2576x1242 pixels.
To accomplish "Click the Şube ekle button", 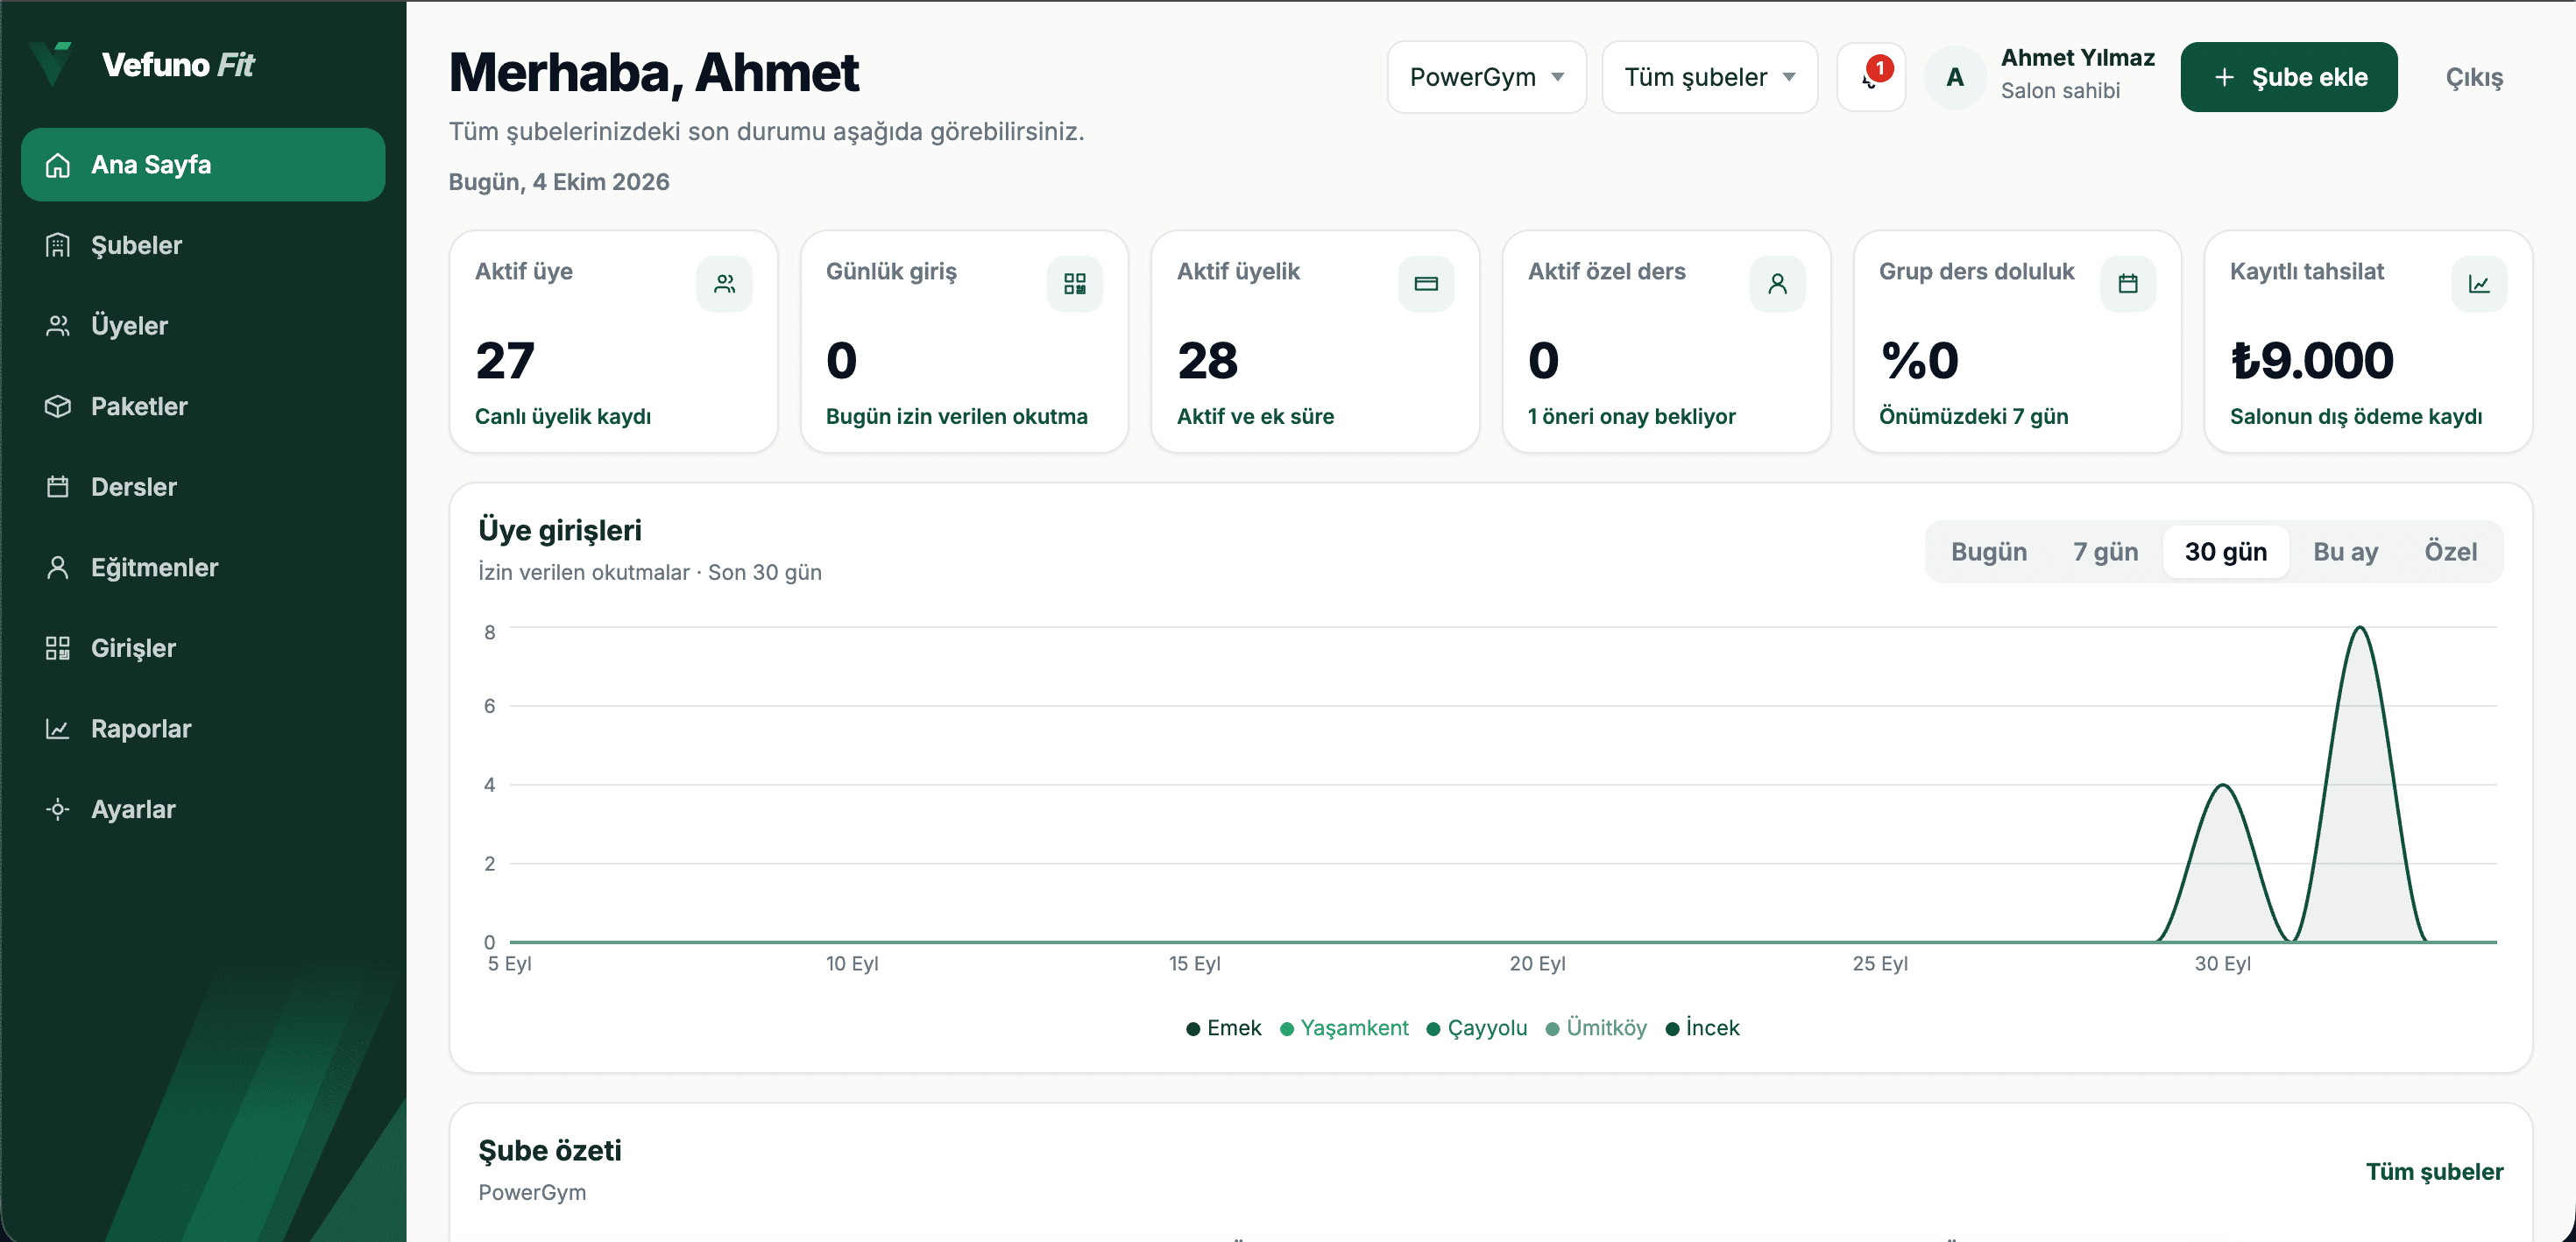I will pos(2288,77).
